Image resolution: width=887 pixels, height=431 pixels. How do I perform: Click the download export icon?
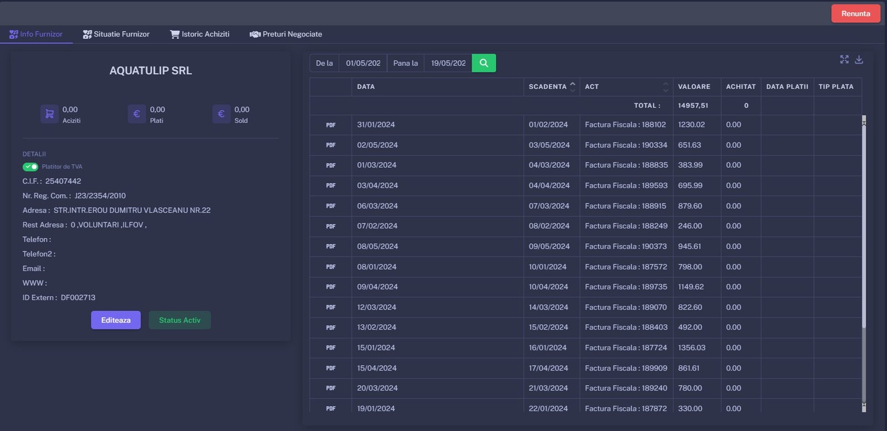pos(859,59)
